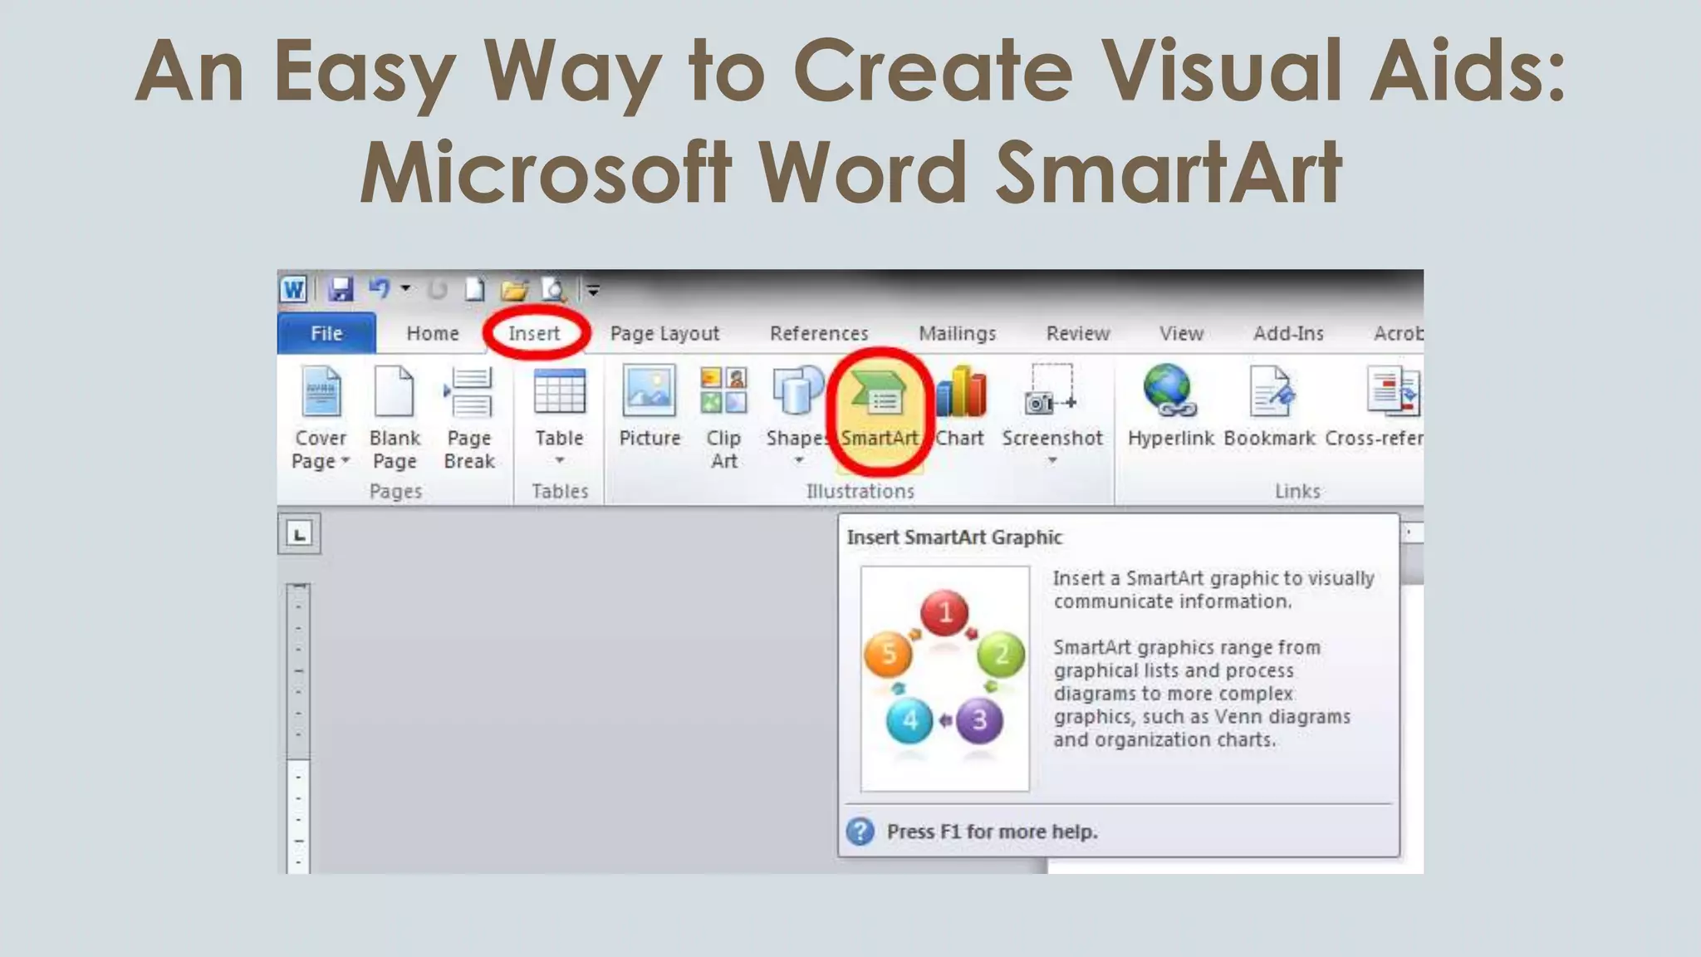
Task: Insert Clip Art
Action: point(723,418)
